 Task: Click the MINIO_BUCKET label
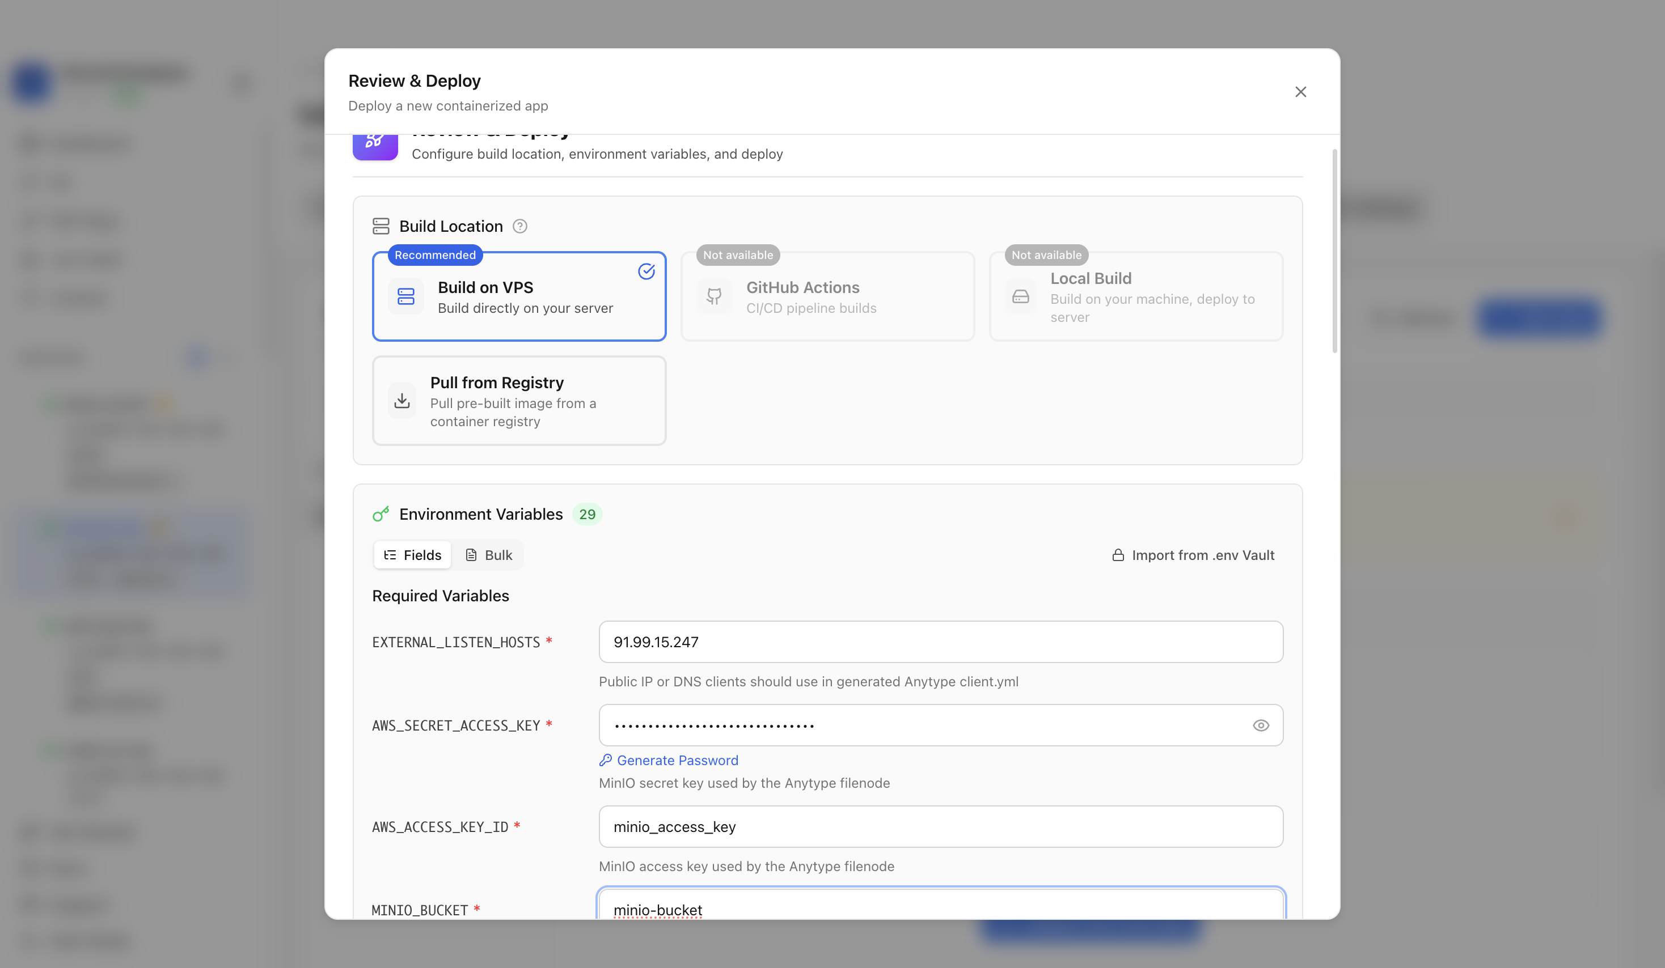(x=420, y=911)
